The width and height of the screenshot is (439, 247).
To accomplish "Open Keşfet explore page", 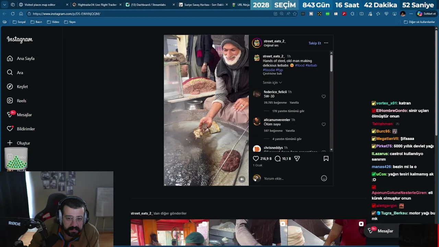I will [17, 87].
